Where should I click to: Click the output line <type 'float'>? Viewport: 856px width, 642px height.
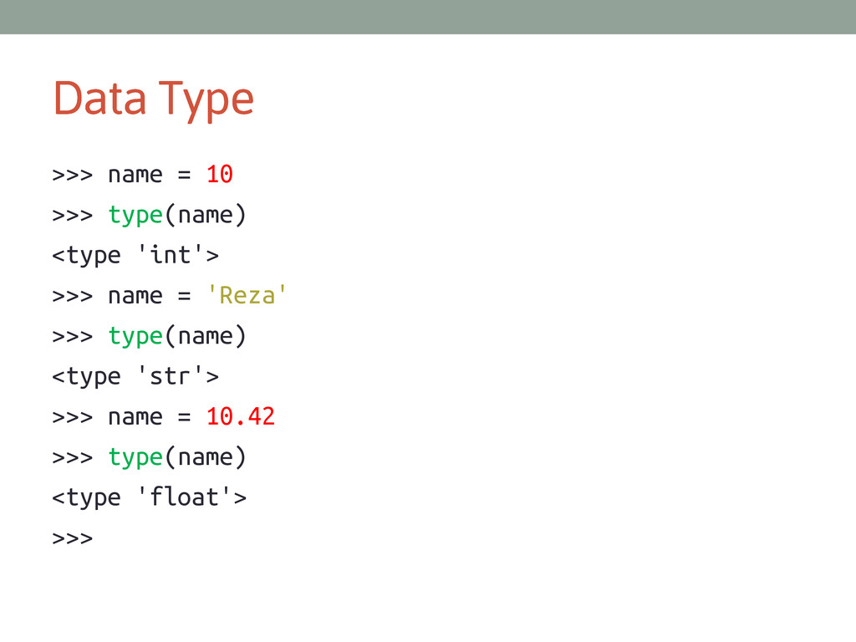coord(149,497)
